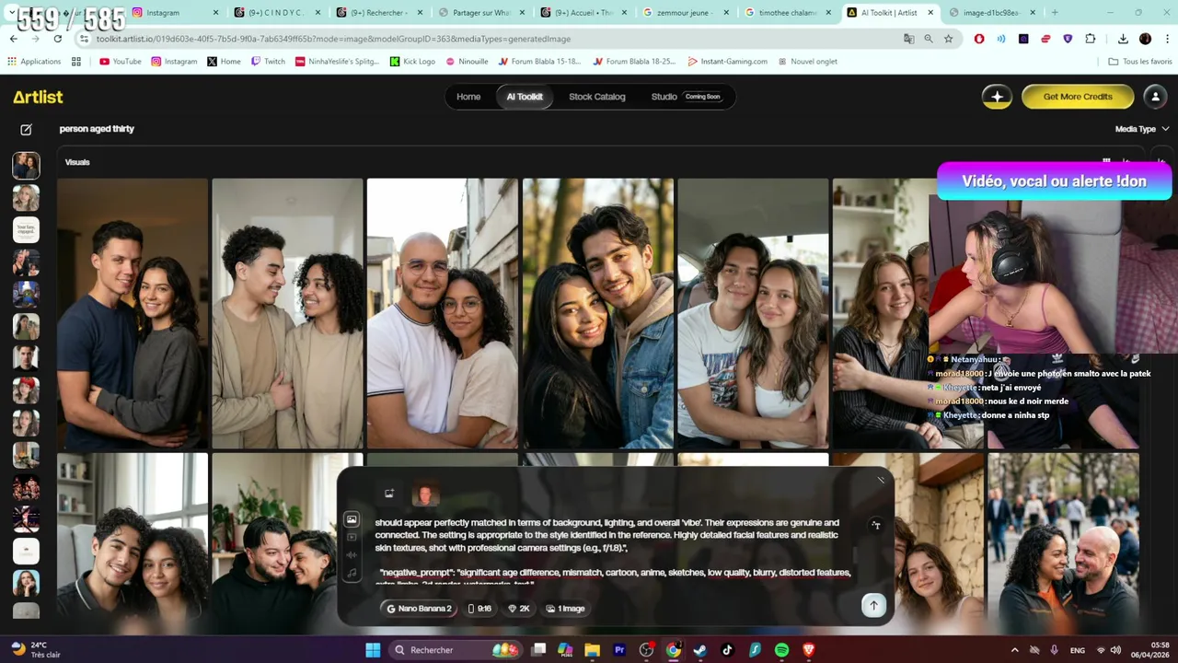Open the Stock Catalog tab
1178x663 pixels.
coord(596,97)
